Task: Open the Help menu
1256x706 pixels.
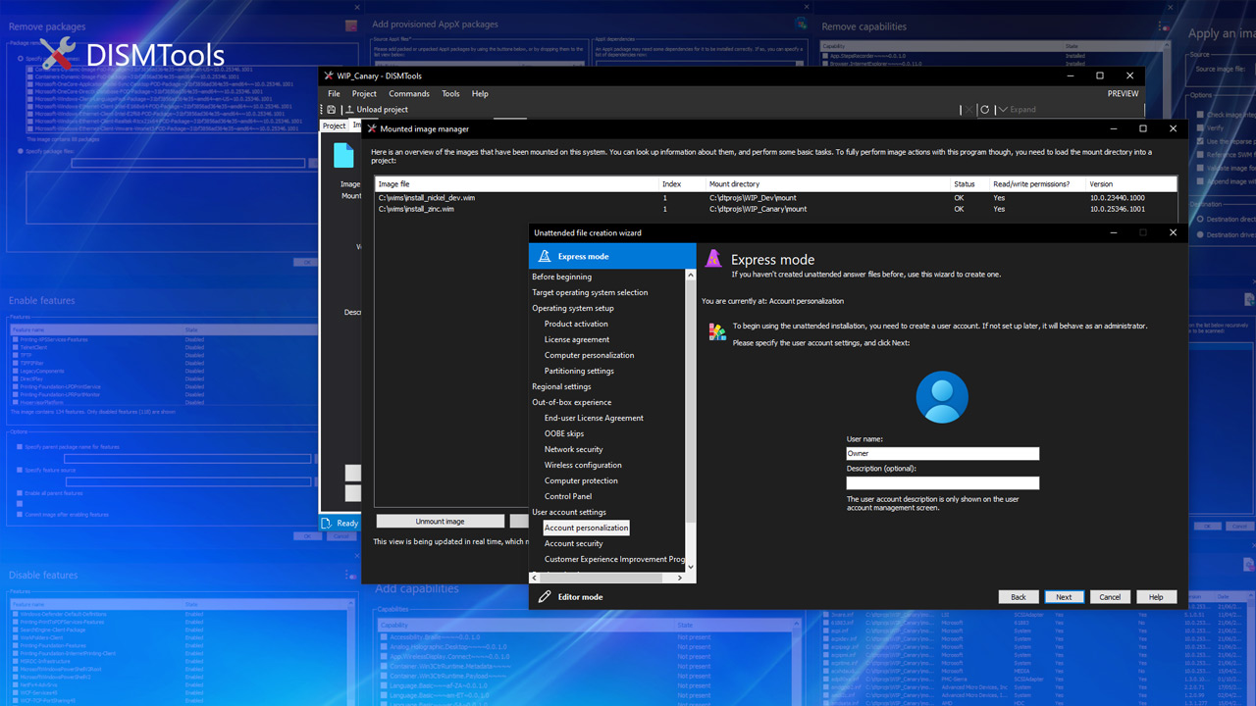Action: point(480,94)
